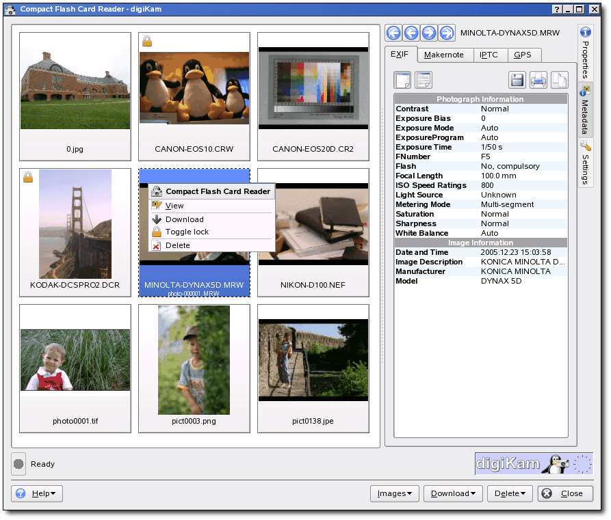Select the Image Description row

480,262
